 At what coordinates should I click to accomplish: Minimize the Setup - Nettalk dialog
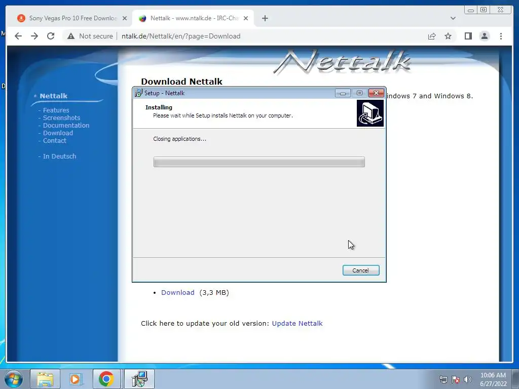pyautogui.click(x=343, y=93)
